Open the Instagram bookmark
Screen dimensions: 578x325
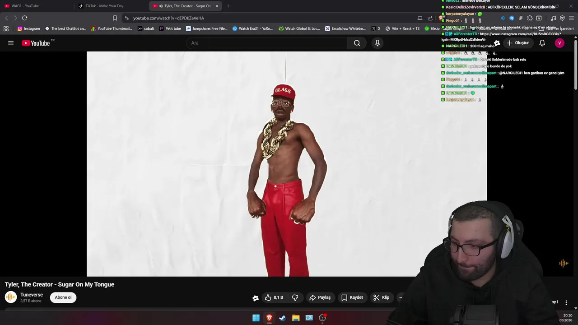click(28, 28)
